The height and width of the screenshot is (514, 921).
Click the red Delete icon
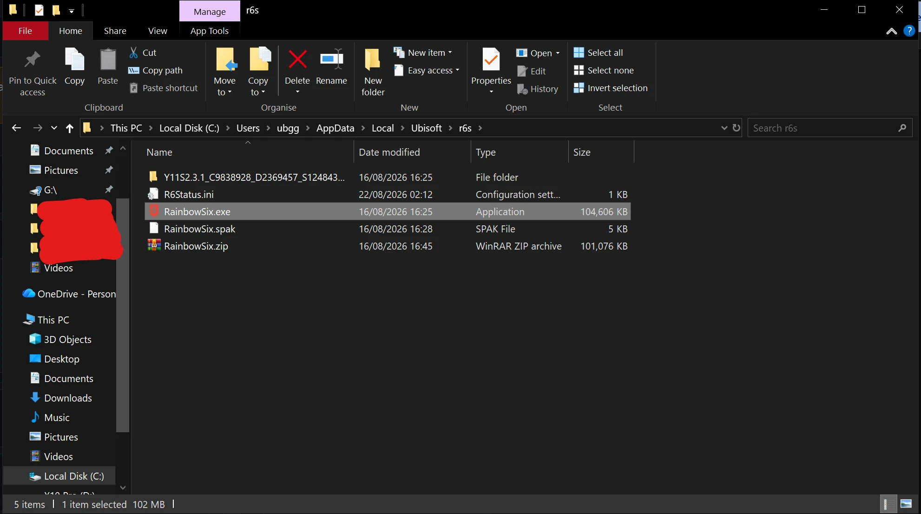[x=297, y=59]
